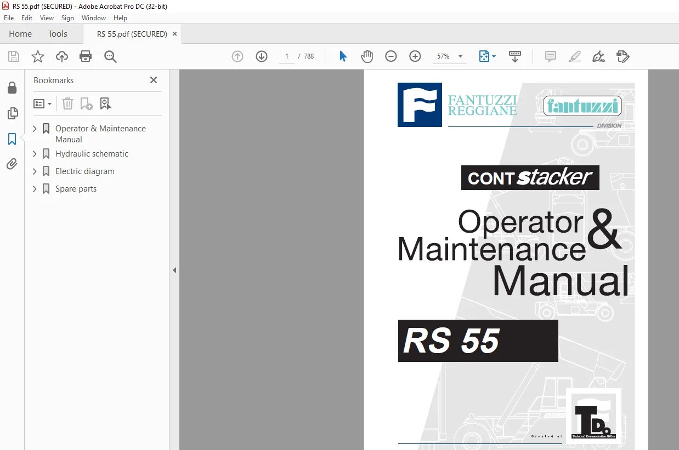Select Hydraulic schematic bookmark
Screen dimensions: 679x450
point(92,154)
